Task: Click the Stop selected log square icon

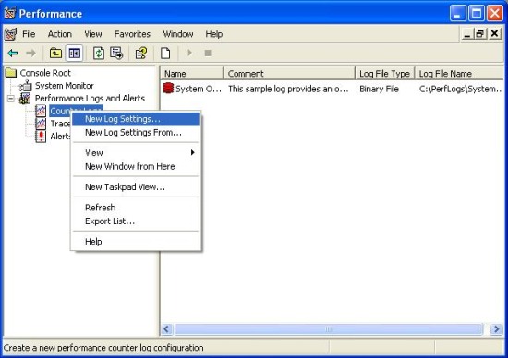Action: 208,53
